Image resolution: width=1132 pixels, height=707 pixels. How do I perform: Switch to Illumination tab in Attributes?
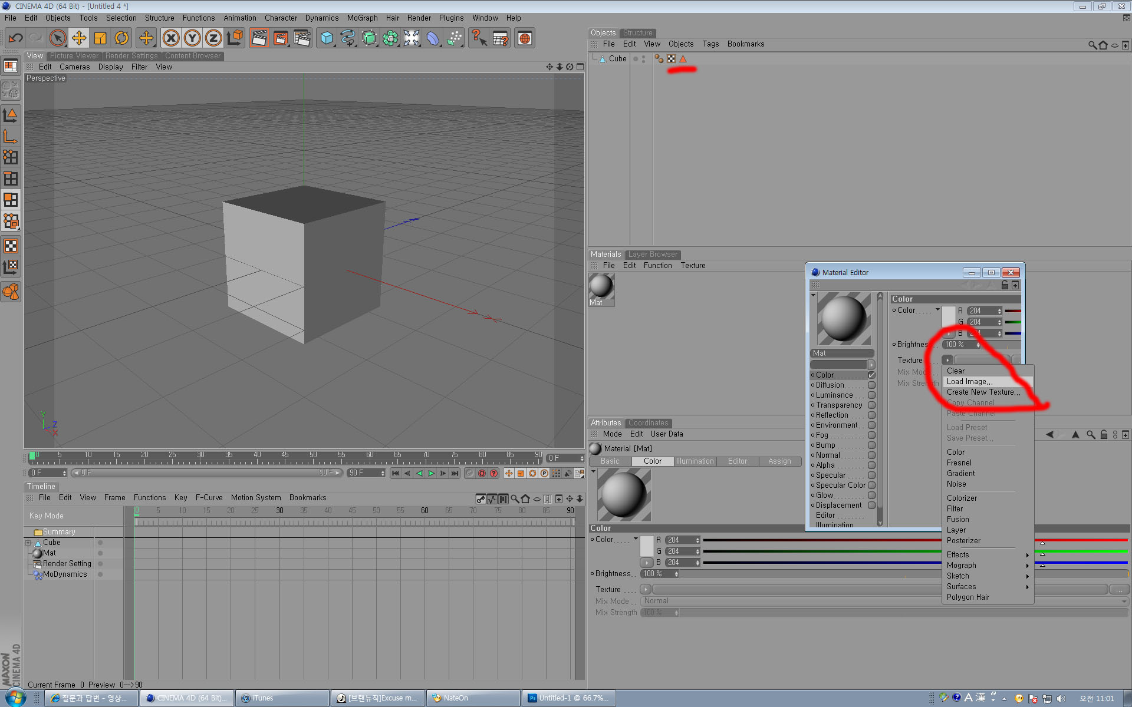(695, 461)
